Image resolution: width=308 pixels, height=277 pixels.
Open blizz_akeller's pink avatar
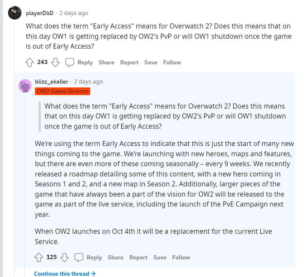coord(25,86)
